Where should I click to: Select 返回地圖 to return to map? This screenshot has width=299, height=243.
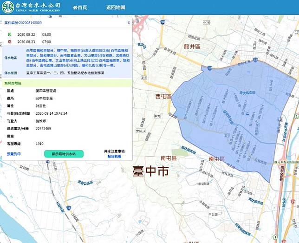coord(116,7)
